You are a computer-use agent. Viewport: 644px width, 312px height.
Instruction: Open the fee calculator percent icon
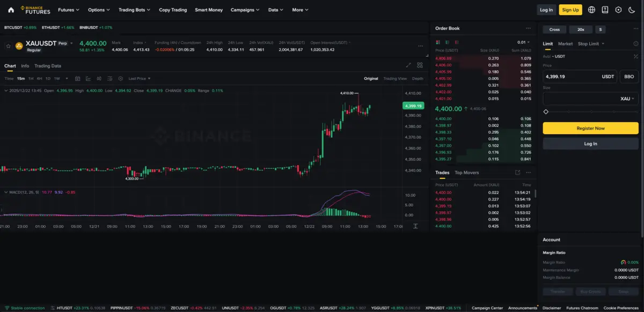tap(636, 56)
